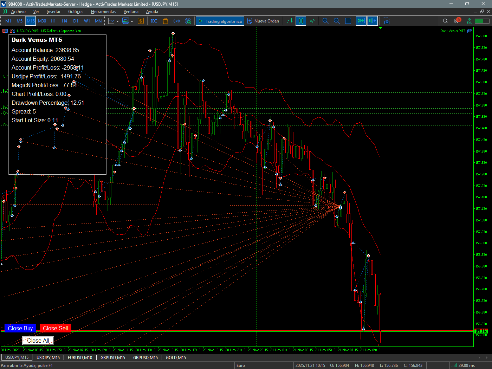
Task: Open the IDE MetaEditor icon
Action: (x=154, y=21)
